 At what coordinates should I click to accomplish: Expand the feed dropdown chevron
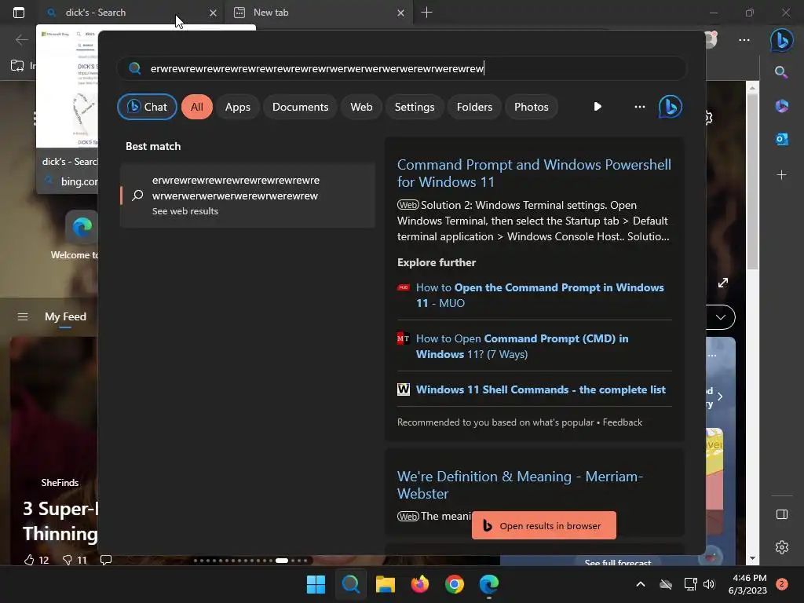click(x=721, y=317)
